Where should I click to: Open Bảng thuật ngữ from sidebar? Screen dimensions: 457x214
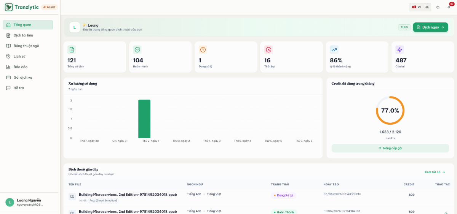tap(28, 46)
